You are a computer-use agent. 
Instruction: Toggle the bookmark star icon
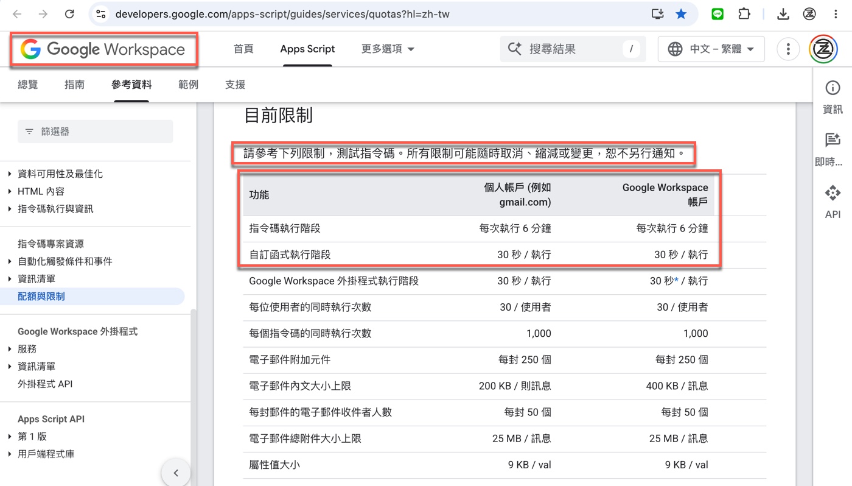tap(681, 13)
